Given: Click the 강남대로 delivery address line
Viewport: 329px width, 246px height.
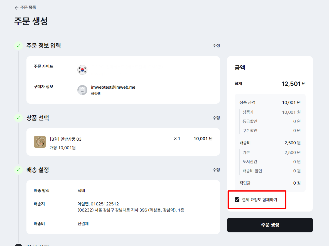Looking at the screenshot, I should (131, 210).
